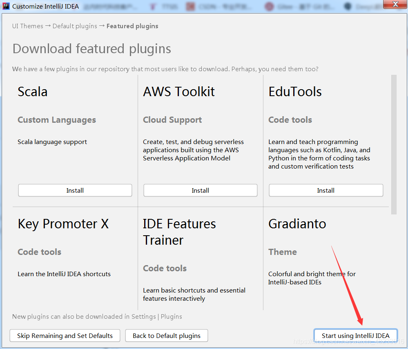The height and width of the screenshot is (349, 408).
Task: Select the Key Promoter X title
Action: point(63,224)
